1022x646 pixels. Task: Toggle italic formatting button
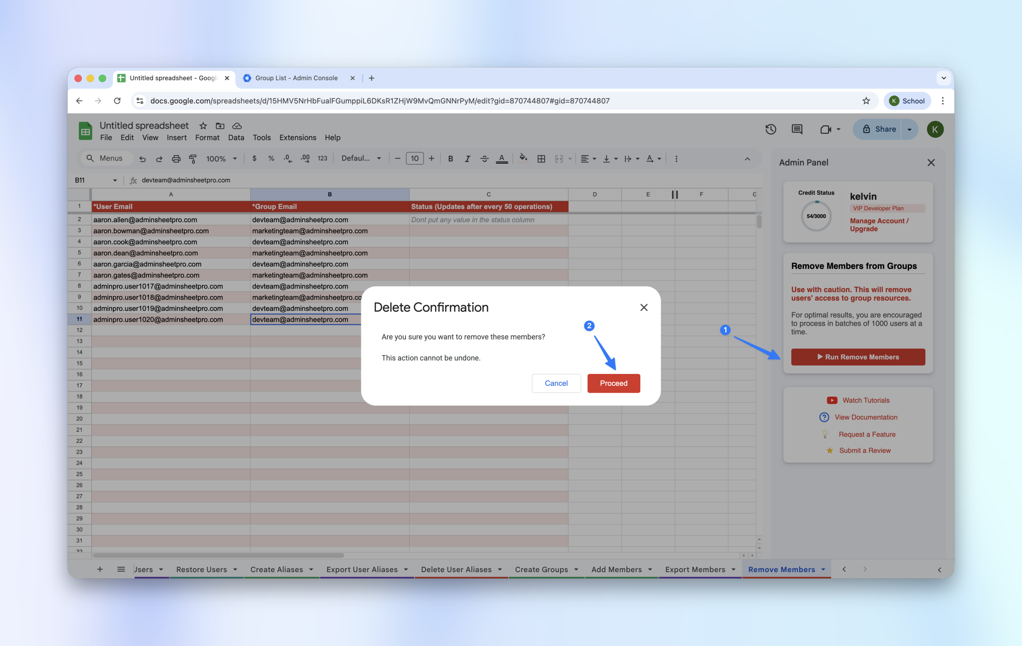tap(467, 159)
